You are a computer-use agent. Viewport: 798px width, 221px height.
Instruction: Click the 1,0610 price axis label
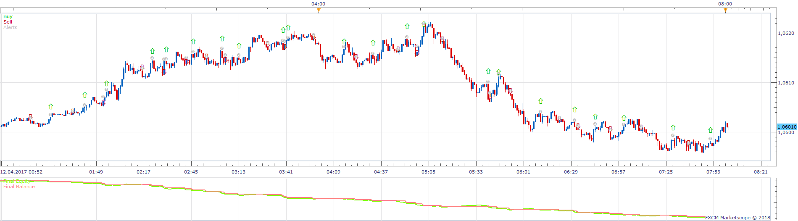click(x=786, y=83)
